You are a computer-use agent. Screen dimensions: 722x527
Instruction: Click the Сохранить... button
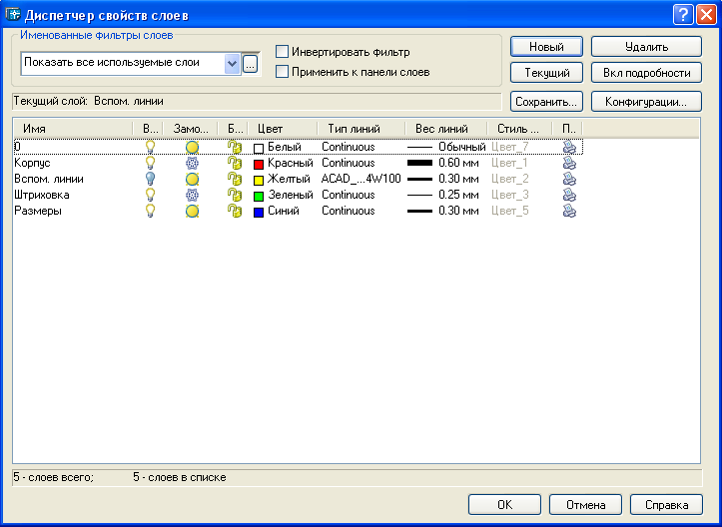[x=546, y=102]
